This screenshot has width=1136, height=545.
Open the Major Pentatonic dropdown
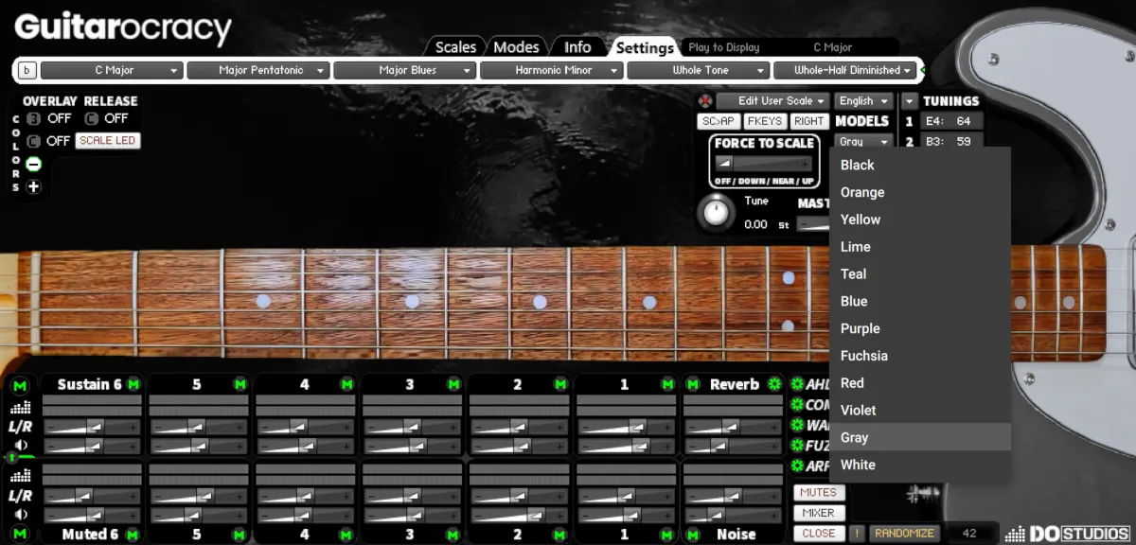(x=257, y=70)
